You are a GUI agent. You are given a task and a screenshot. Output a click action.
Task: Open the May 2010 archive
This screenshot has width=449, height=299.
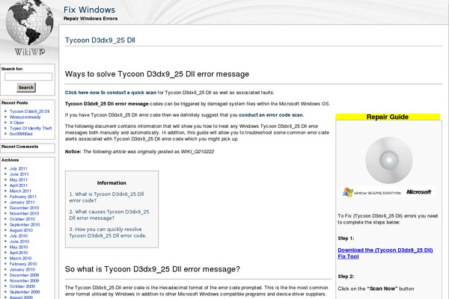[x=19, y=247]
